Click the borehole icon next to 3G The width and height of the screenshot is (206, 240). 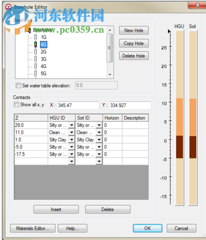click(36, 59)
